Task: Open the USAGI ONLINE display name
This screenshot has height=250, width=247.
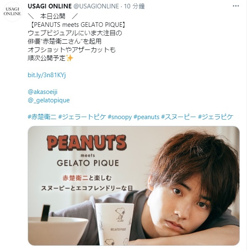Action: (x=49, y=6)
